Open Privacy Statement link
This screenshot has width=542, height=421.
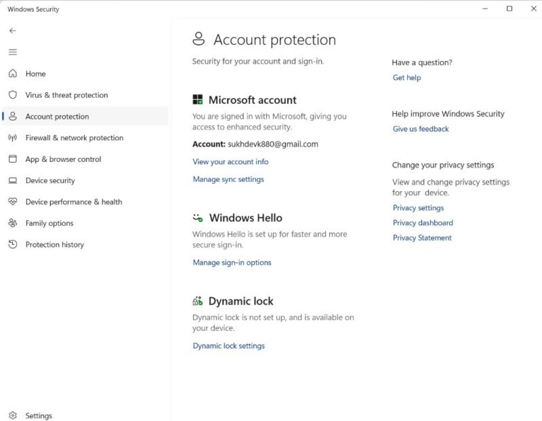(x=422, y=238)
